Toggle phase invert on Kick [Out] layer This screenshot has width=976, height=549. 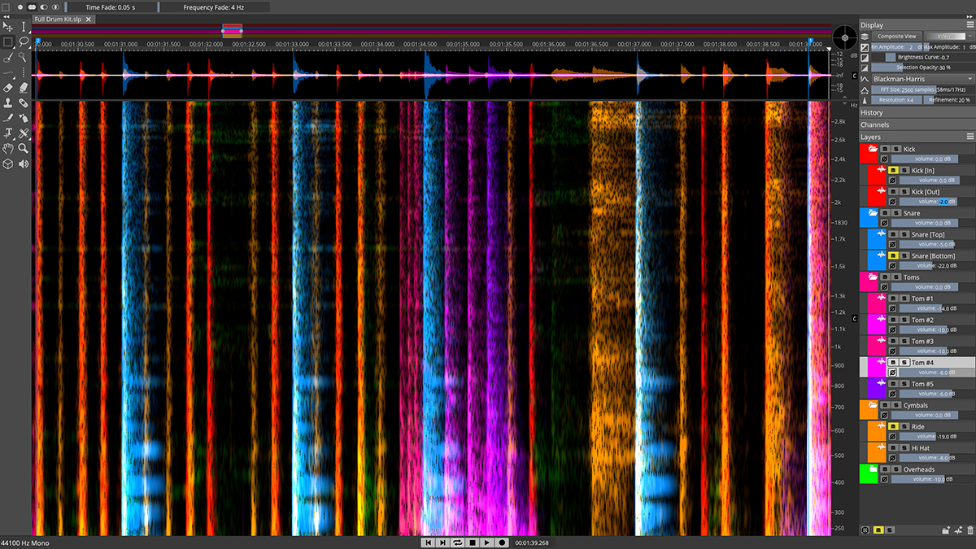point(892,201)
